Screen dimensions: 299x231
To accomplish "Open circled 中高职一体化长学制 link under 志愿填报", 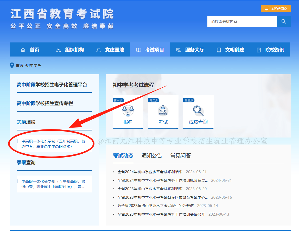I will (53, 144).
